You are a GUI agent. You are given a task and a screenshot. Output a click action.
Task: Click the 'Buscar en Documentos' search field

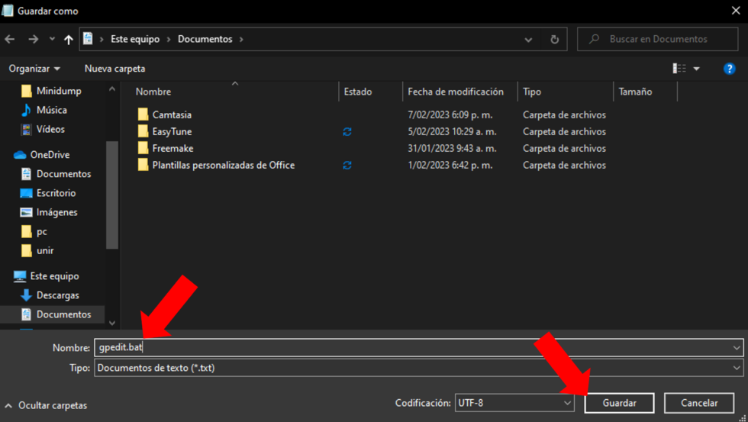pyautogui.click(x=658, y=39)
